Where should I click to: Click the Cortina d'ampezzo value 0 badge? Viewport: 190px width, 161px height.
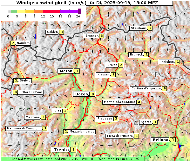pos(165,88)
